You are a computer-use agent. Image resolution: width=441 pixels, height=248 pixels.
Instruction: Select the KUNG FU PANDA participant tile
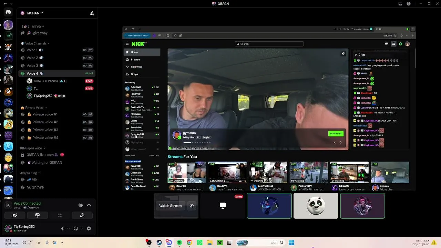coord(316,206)
